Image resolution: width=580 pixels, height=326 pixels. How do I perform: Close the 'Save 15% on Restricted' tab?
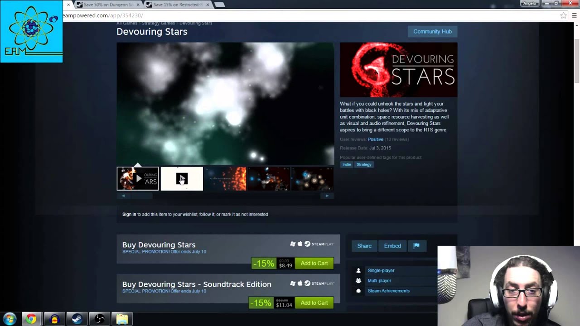(x=208, y=5)
